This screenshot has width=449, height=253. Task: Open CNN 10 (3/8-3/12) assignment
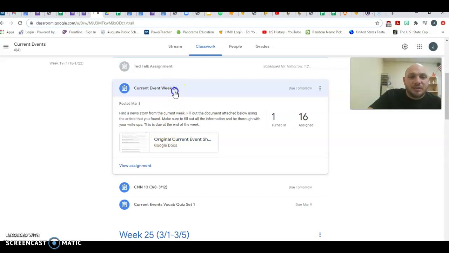point(220,187)
